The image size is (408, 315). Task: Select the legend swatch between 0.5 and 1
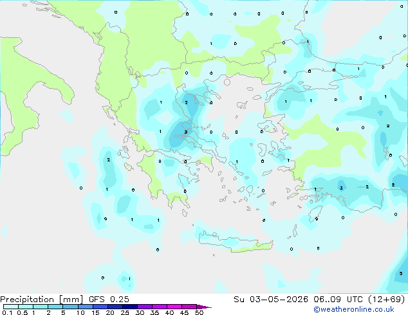tap(26, 307)
